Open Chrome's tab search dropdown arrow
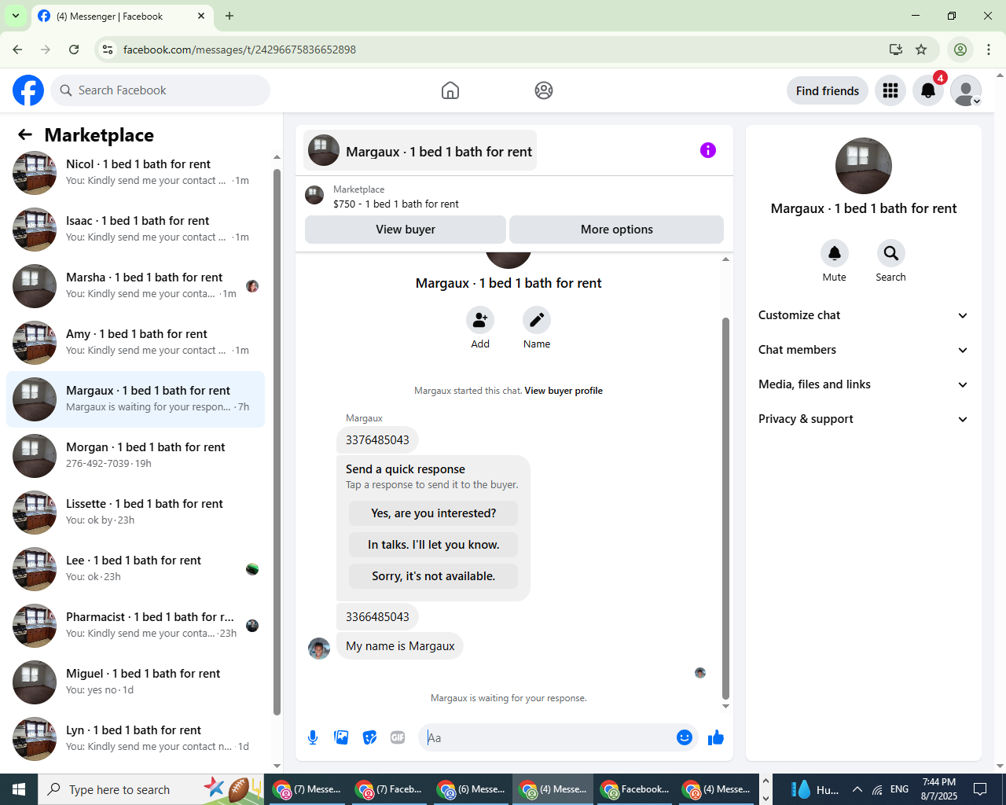 point(16,16)
